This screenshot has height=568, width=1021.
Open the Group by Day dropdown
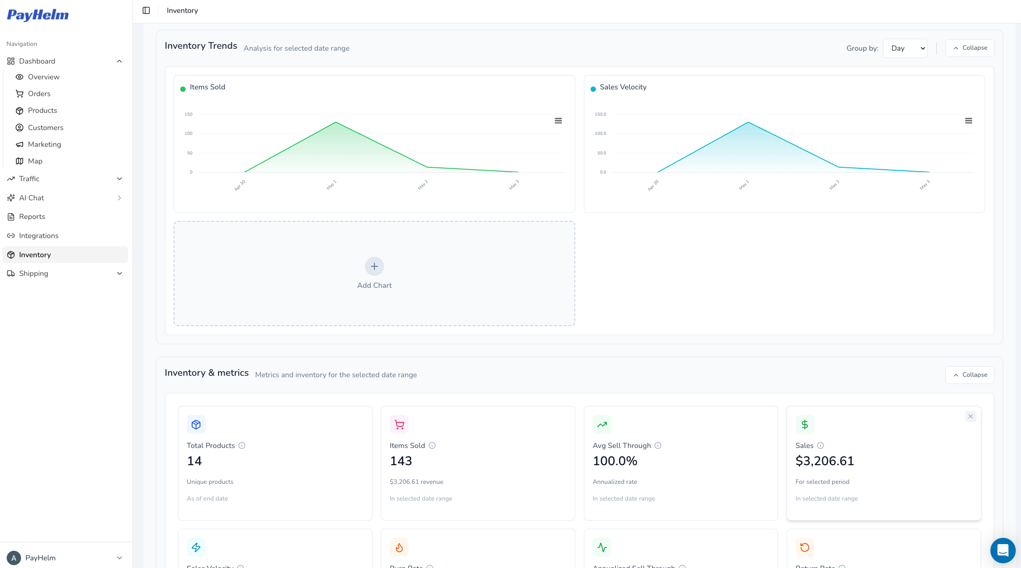(905, 48)
